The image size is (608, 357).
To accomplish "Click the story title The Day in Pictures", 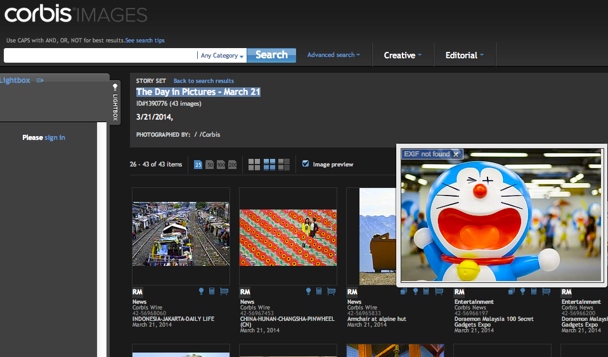I will pos(198,92).
